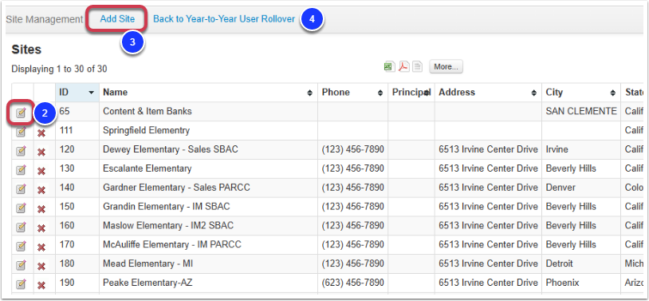Screen dimensions: 649x301
Task: Click the ID cell 111
Action: (x=77, y=131)
